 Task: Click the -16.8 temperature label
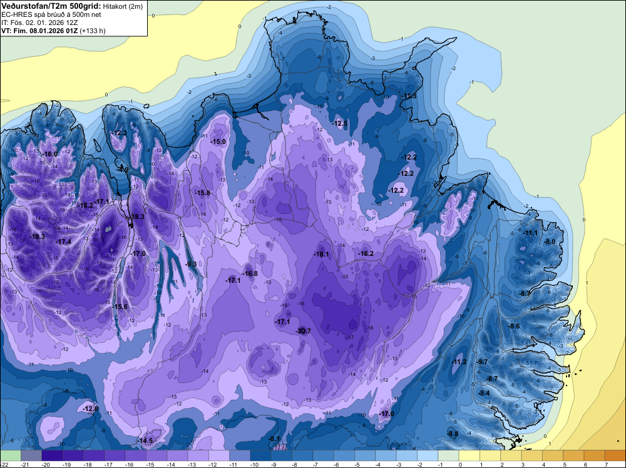point(250,273)
